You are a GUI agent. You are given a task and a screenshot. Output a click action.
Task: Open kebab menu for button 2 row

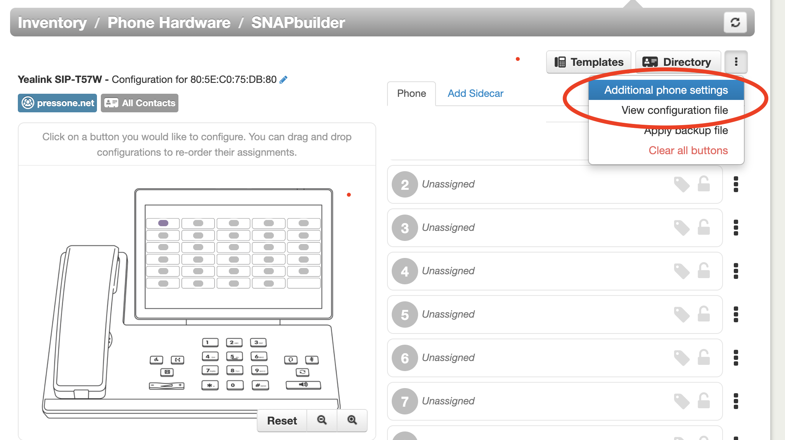pos(736,184)
